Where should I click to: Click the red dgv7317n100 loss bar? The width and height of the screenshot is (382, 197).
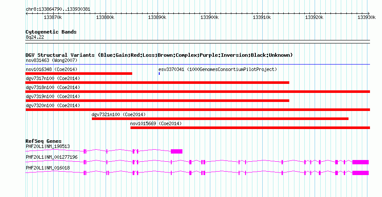click(158, 83)
